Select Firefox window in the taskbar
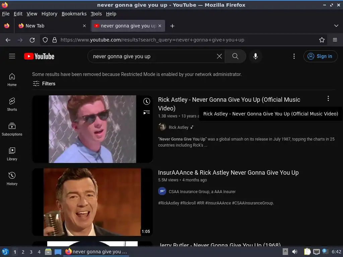Screen dimensions: 343x257 (96, 252)
